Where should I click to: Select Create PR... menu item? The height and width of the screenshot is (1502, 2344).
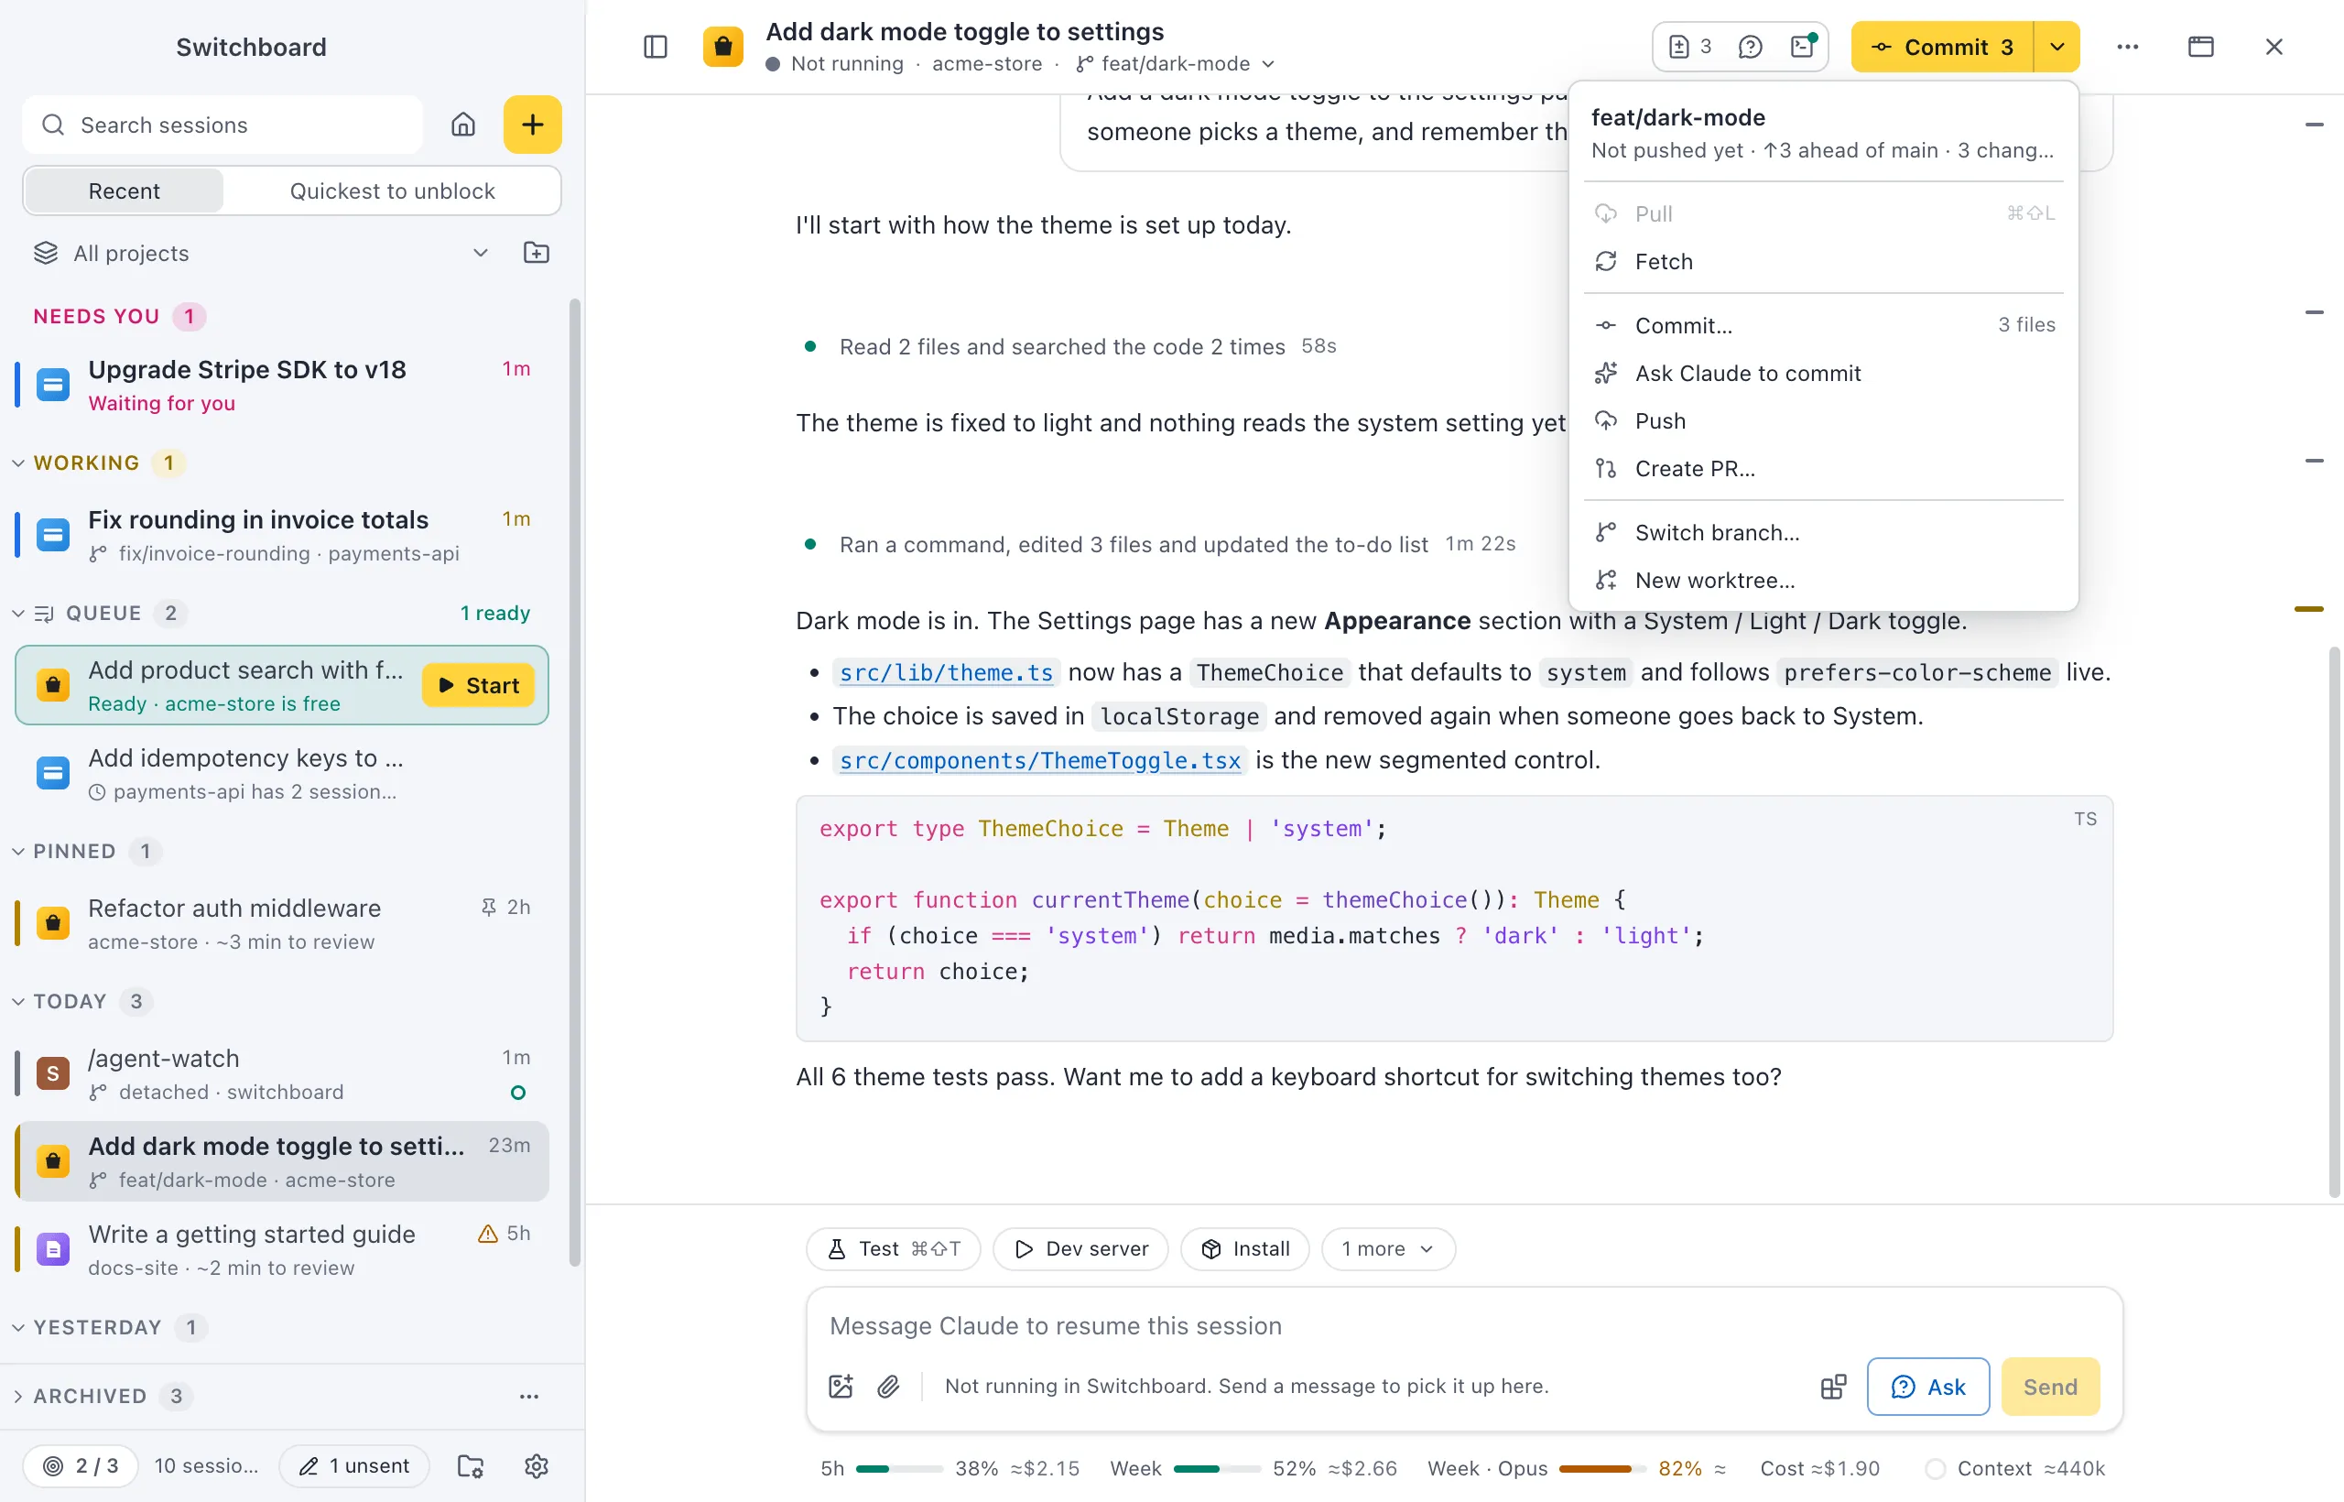point(1823,469)
